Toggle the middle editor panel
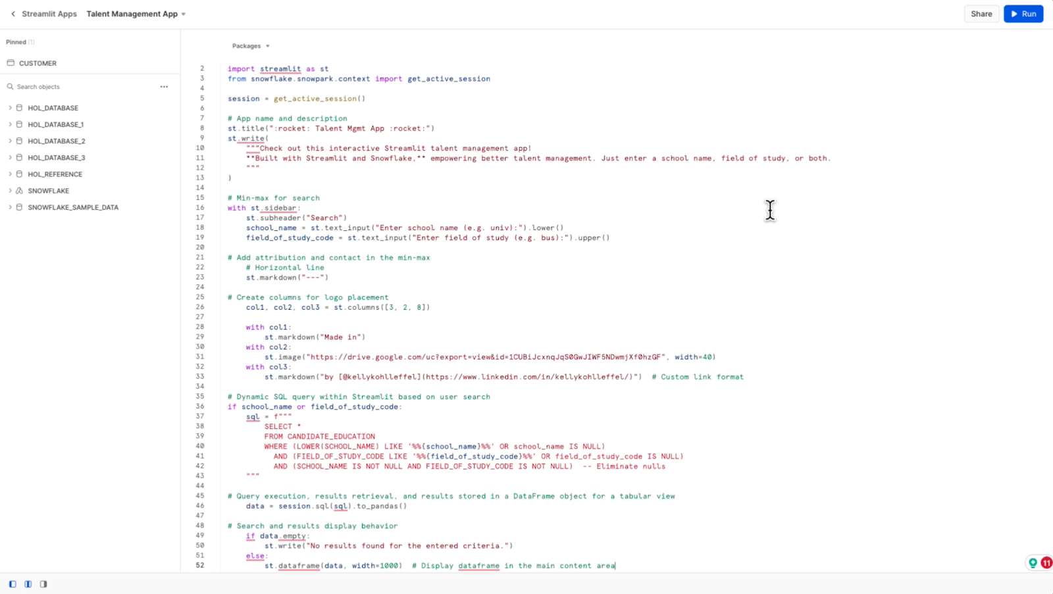 [x=28, y=584]
